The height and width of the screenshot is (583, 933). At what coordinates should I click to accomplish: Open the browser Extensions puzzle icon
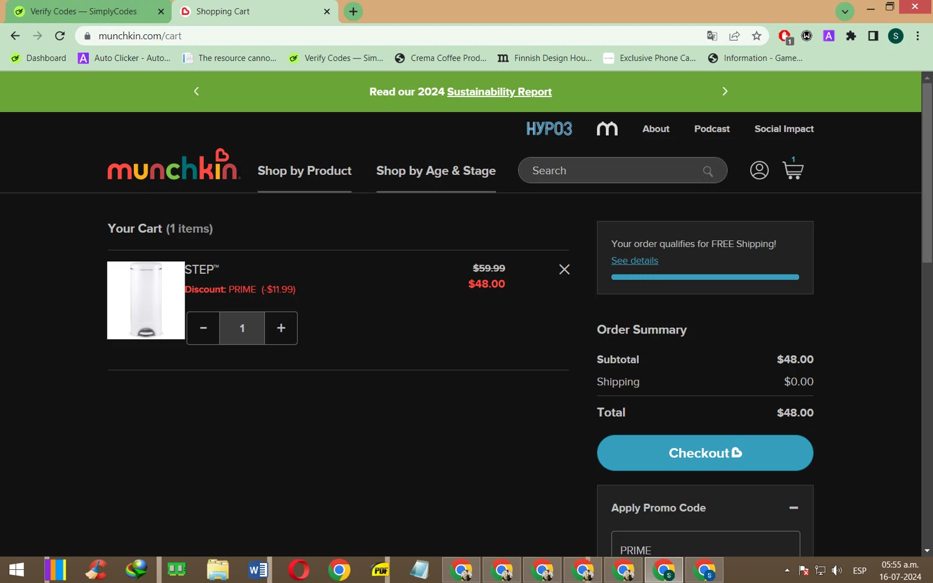pyautogui.click(x=851, y=36)
